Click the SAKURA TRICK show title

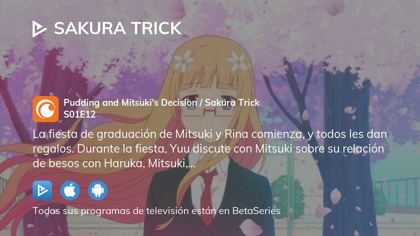(x=118, y=28)
